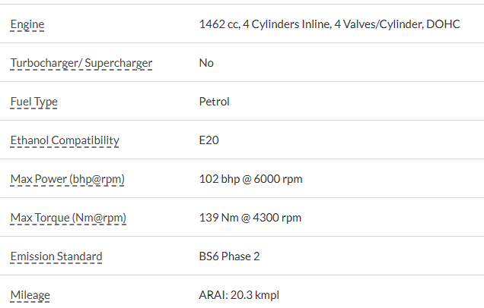Open the Turbocharger/ Supercharger term link
Screen dimensions: 484x308
point(81,63)
